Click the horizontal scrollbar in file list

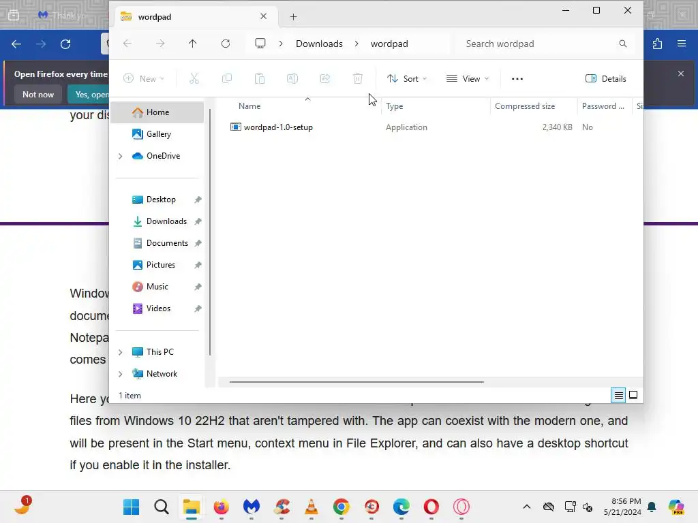356,381
